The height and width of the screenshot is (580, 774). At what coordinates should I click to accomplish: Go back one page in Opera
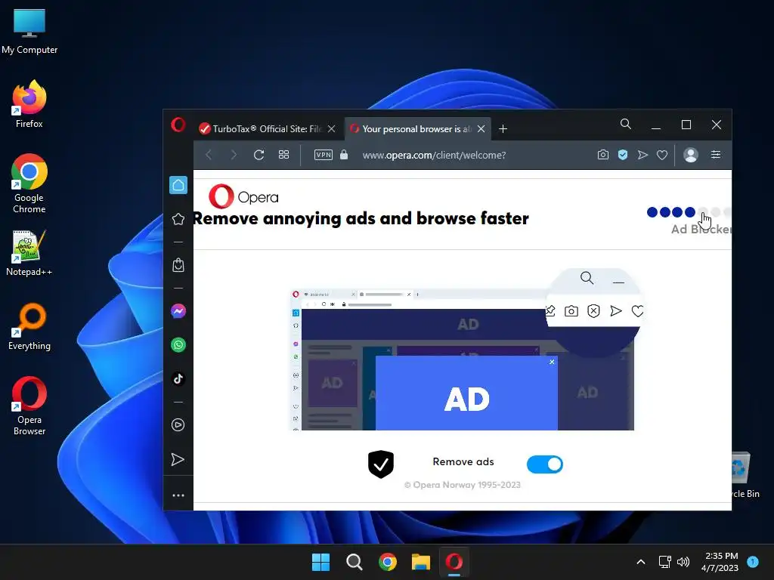click(209, 155)
